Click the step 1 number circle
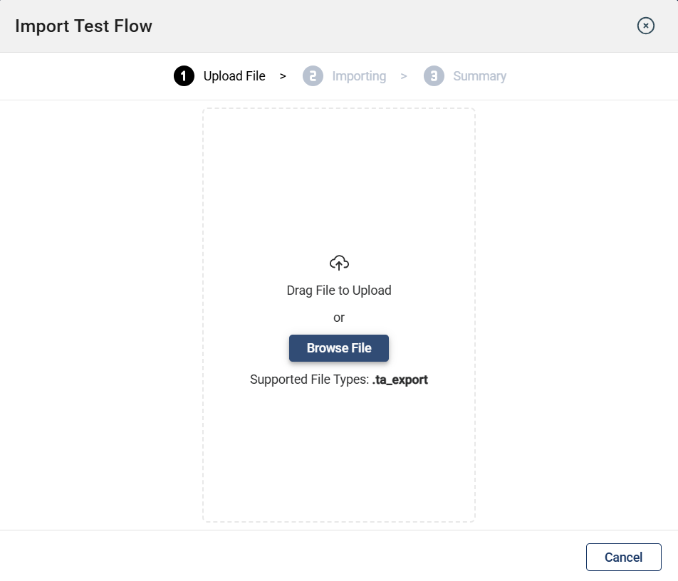The width and height of the screenshot is (678, 581). (x=184, y=76)
